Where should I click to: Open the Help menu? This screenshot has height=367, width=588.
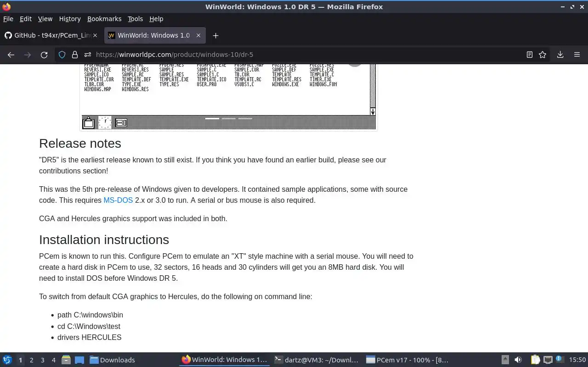(156, 19)
